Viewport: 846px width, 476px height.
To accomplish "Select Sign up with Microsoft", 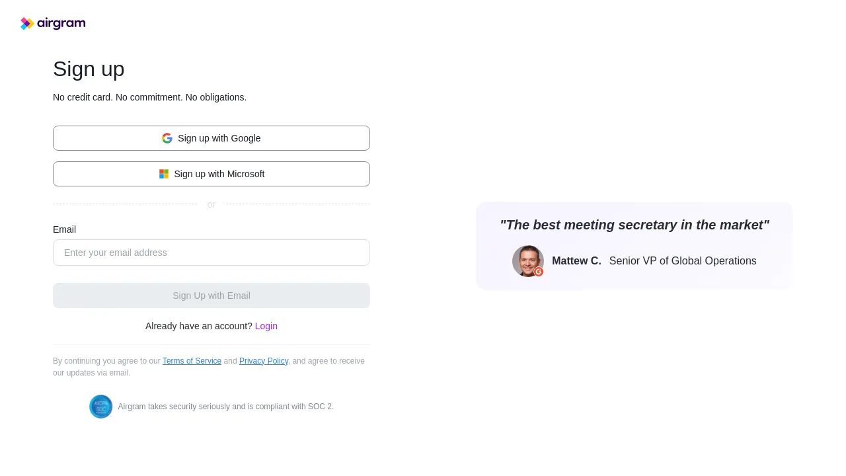I will click(x=211, y=174).
